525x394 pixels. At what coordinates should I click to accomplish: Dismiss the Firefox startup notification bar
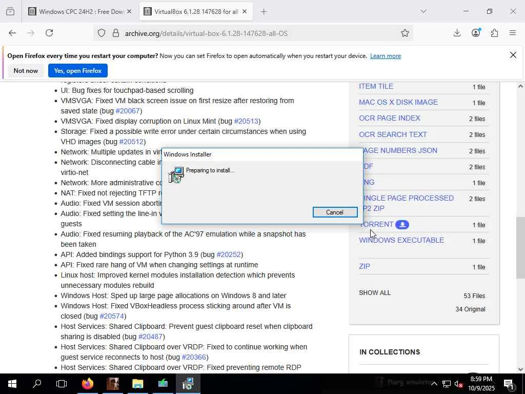click(x=513, y=55)
